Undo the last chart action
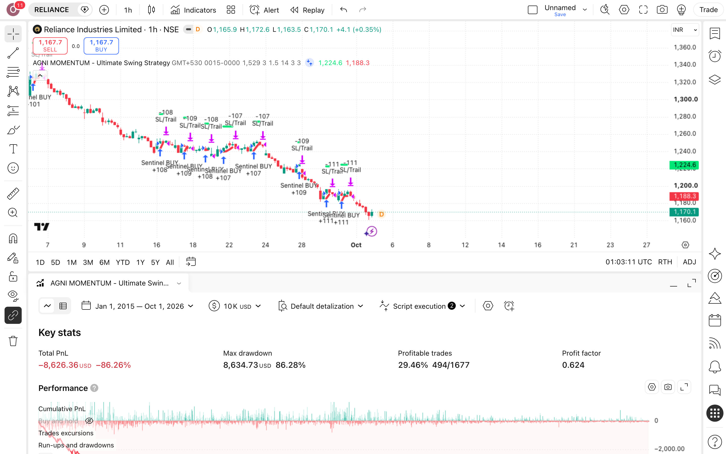Viewport: 726px width, 454px height. coord(344,10)
